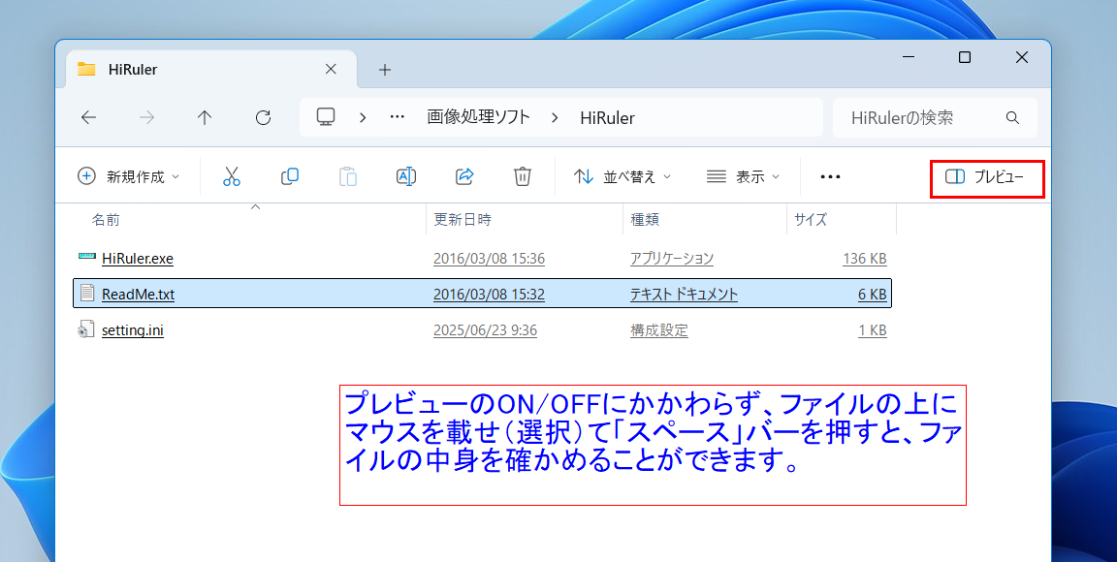
Task: Expand chevron after 画像処理ソフト
Action: [x=555, y=117]
